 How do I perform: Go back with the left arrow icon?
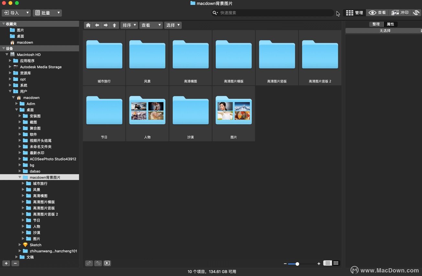(x=97, y=25)
